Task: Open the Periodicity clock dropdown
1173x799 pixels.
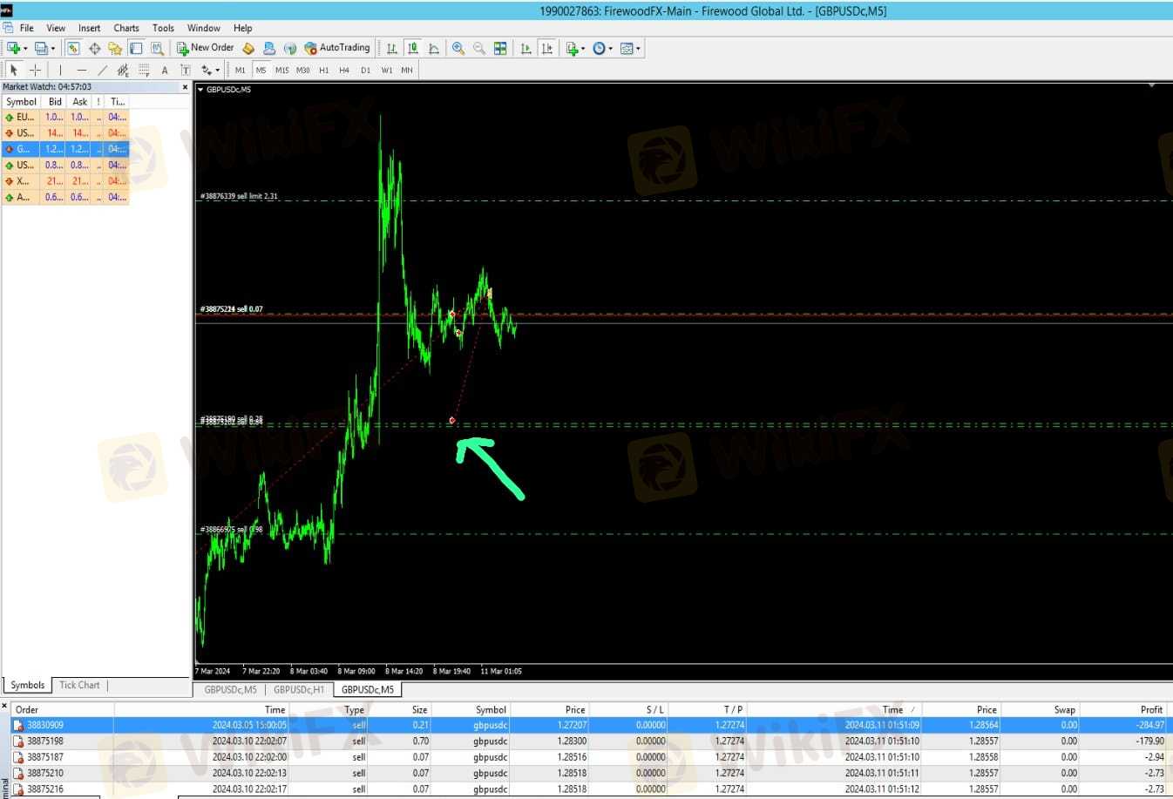Action: pyautogui.click(x=610, y=49)
